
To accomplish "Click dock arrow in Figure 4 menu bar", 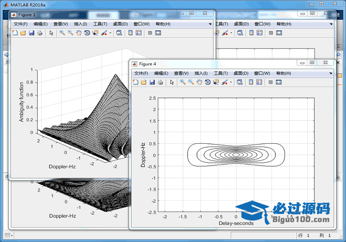I will [331, 73].
